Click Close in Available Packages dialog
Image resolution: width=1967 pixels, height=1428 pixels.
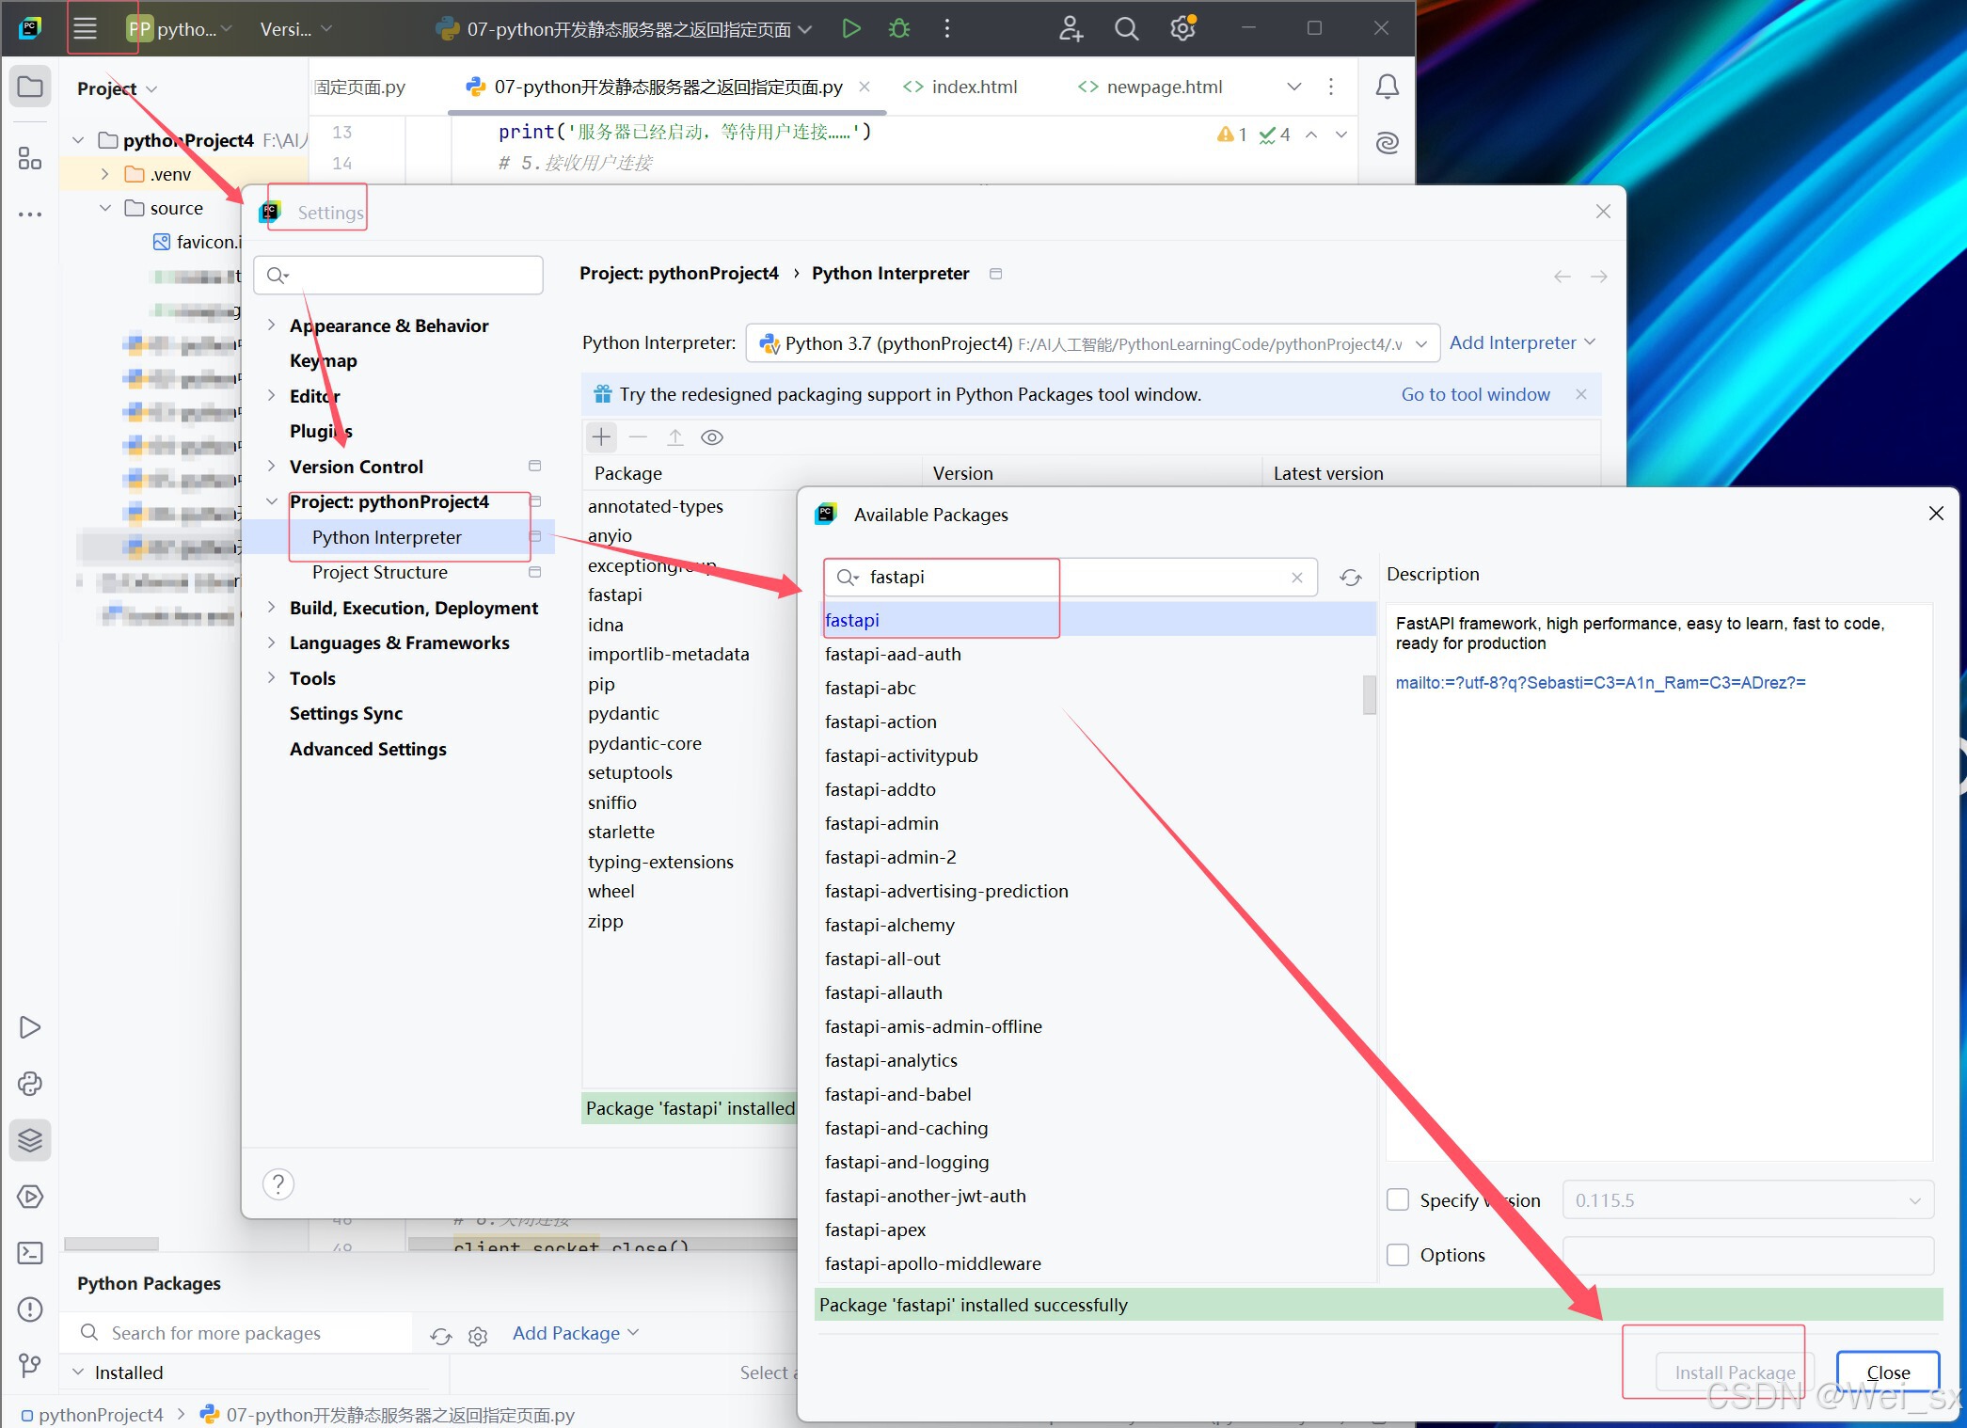pos(1887,1372)
